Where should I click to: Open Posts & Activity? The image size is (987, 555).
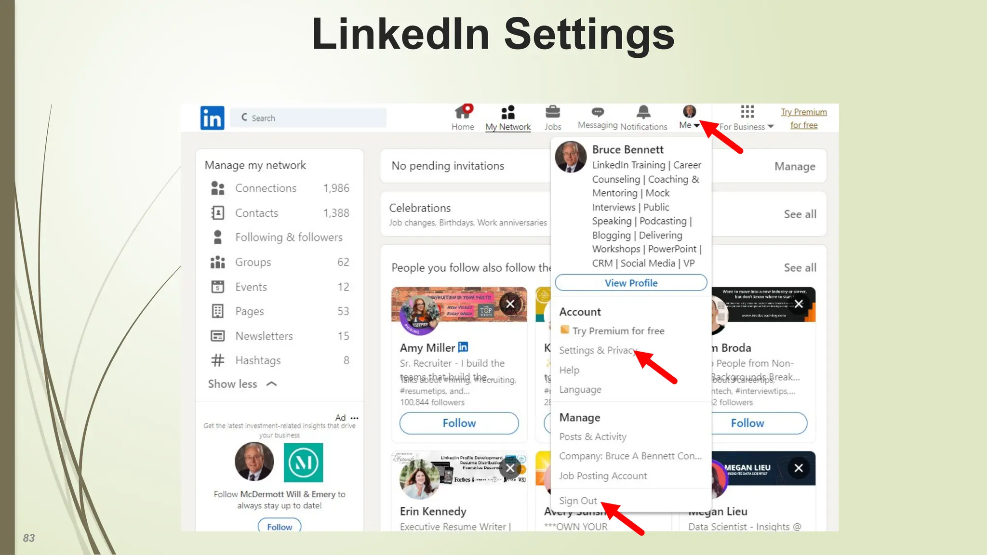[x=593, y=437]
